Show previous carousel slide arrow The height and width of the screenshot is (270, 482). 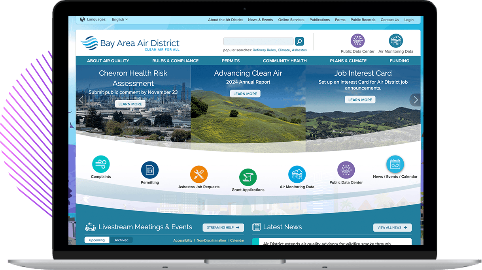[x=81, y=100]
